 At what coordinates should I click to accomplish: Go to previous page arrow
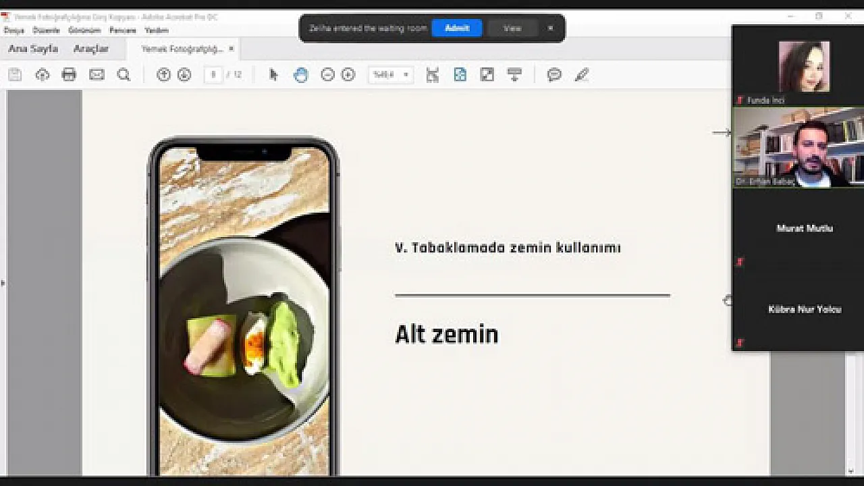coord(163,75)
